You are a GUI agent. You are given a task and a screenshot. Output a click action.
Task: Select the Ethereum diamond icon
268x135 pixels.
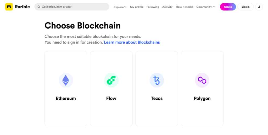point(66,80)
